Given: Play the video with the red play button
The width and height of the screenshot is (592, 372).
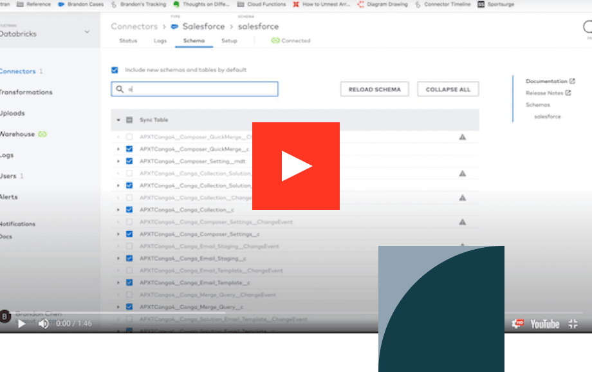Looking at the screenshot, I should coord(295,166).
